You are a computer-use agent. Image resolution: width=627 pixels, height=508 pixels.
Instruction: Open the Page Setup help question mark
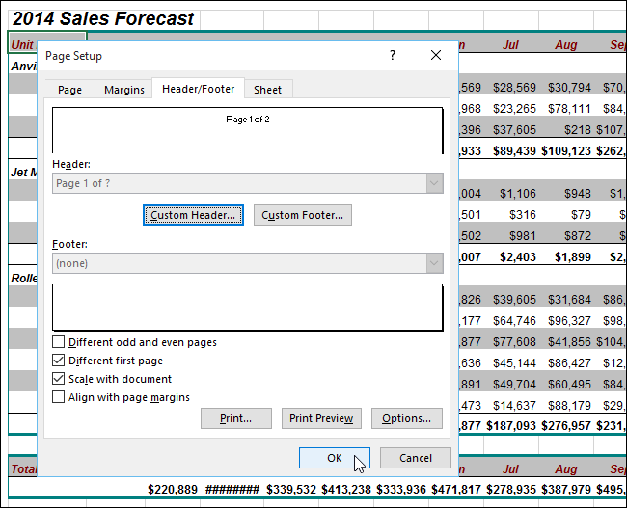393,55
